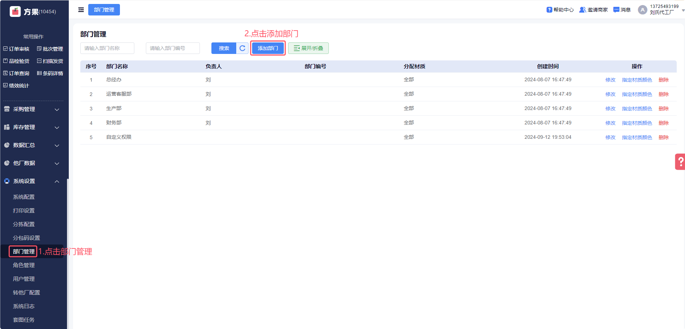This screenshot has width=685, height=329.
Task: Open 订单审核 shortcut
Action: (16, 49)
